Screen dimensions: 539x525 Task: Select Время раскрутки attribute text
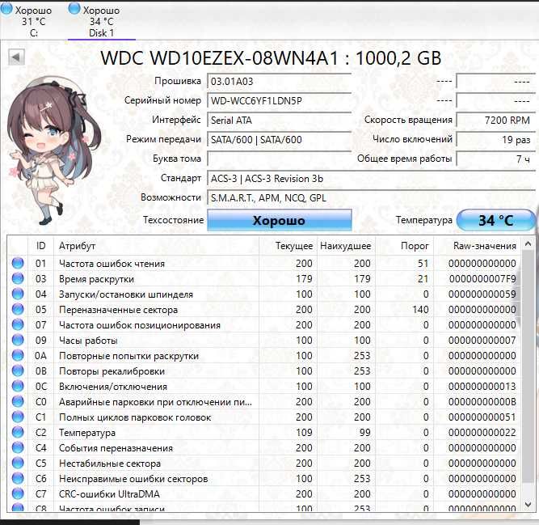[96, 279]
